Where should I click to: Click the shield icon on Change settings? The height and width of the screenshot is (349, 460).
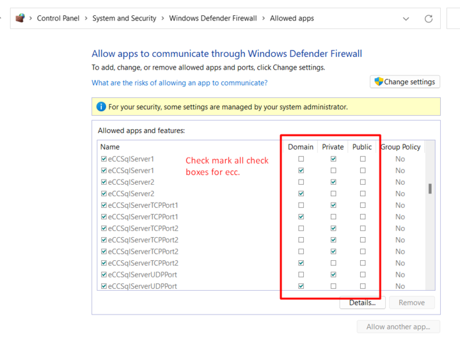(x=379, y=81)
